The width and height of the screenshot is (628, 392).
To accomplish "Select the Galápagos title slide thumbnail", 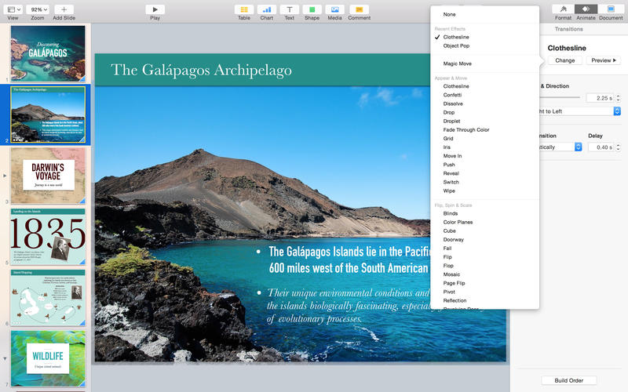I will pos(48,53).
